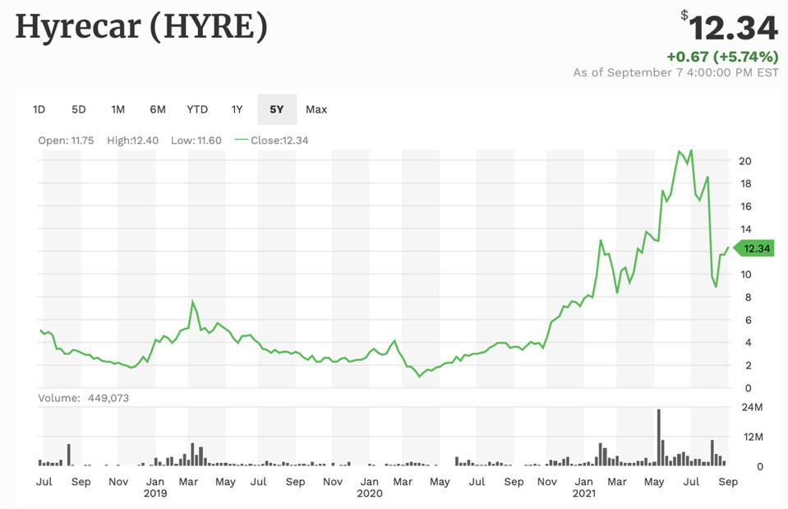
Task: Click the 2020 year label on axis
Action: point(370,494)
